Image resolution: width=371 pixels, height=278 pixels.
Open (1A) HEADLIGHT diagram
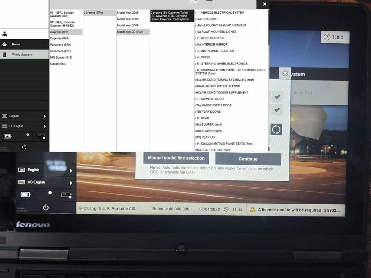click(x=206, y=19)
